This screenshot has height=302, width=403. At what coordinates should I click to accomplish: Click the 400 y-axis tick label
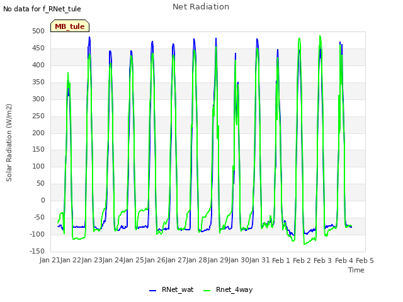(38, 65)
